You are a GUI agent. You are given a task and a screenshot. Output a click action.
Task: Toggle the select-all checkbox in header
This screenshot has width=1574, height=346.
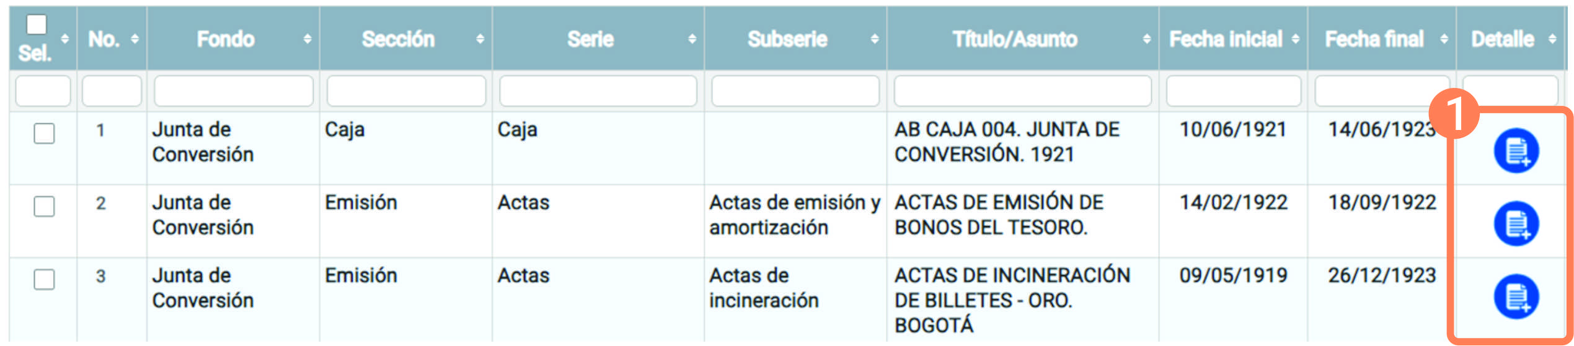pos(37,25)
